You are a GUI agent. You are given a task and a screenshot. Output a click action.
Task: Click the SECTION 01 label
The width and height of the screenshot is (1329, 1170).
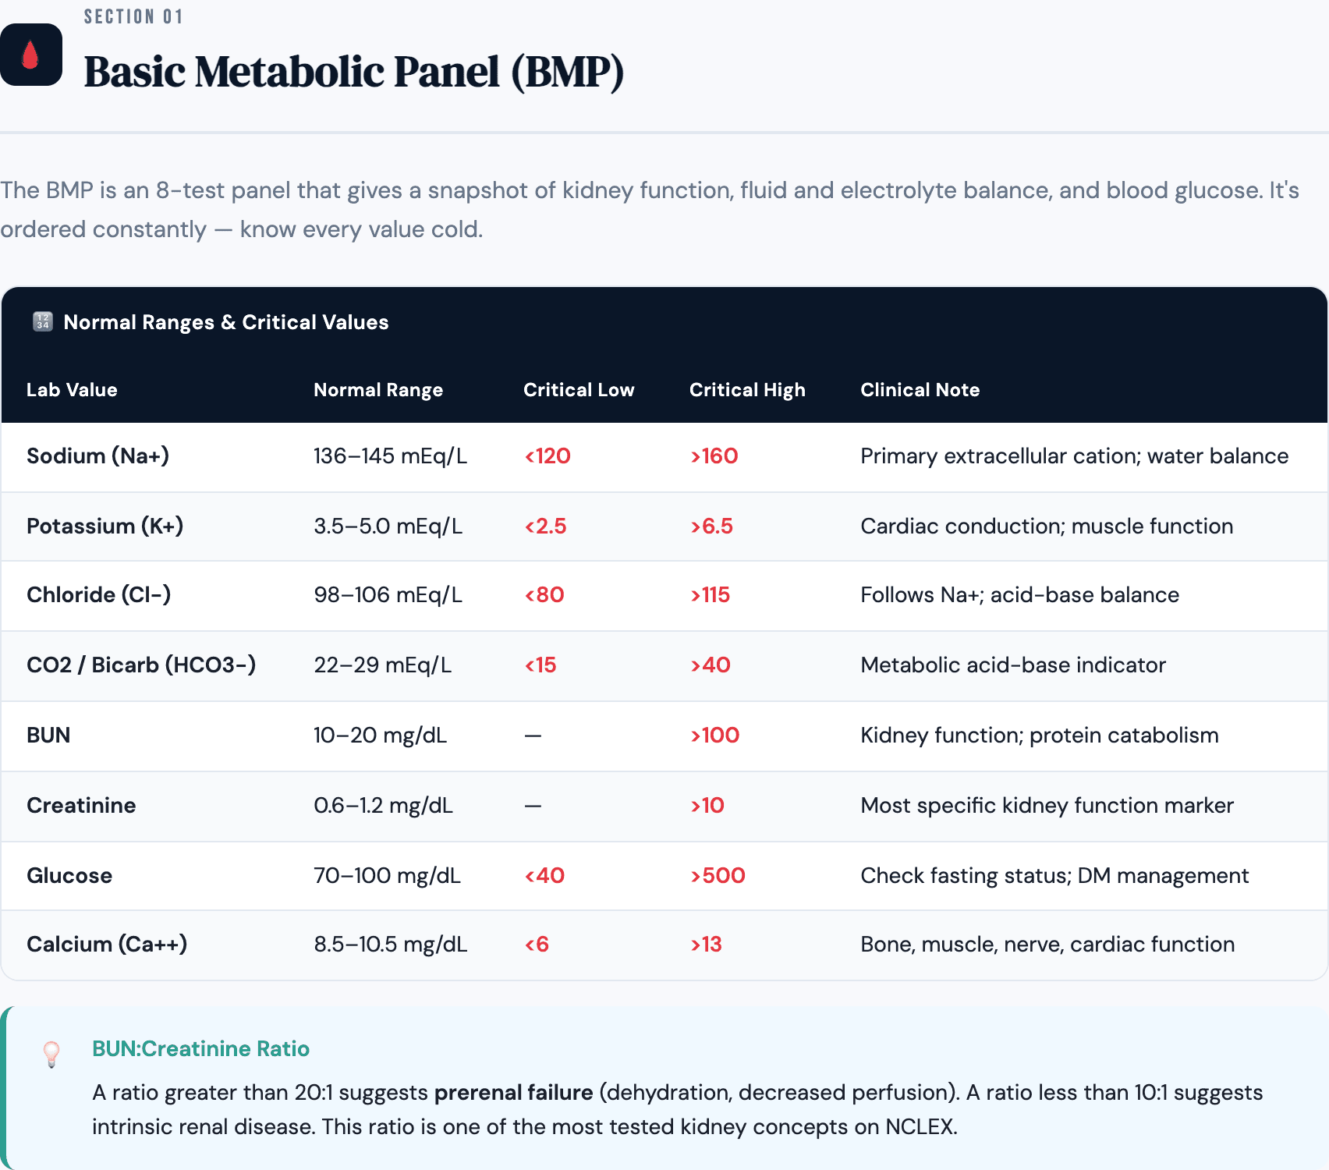click(x=133, y=17)
